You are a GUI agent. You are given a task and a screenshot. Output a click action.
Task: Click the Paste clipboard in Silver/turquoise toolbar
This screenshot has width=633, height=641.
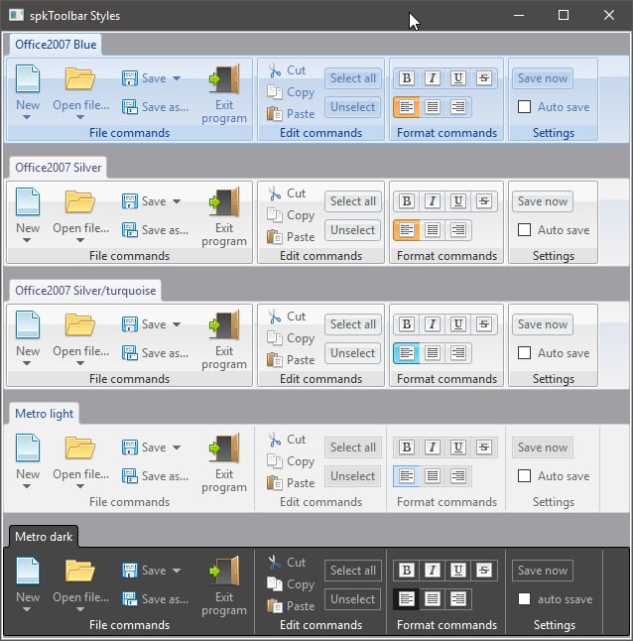(x=275, y=360)
